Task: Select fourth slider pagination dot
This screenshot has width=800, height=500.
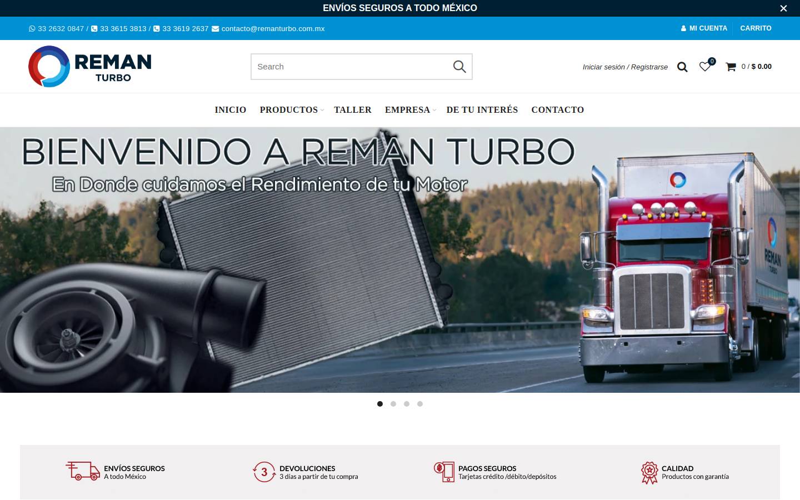Action: 420,404
